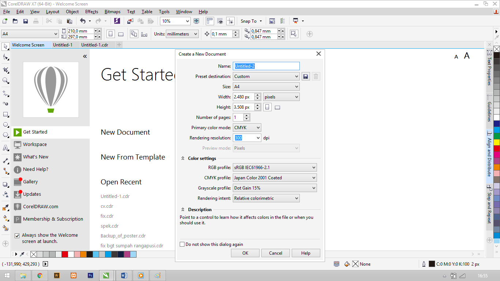Open Microsoft Word from the taskbar
500x281 pixels.
tap(124, 275)
